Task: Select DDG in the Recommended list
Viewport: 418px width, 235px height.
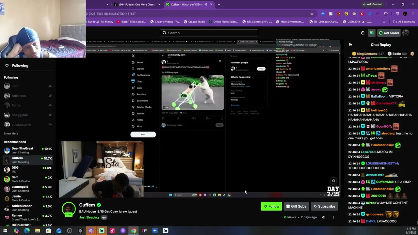Action: tap(28, 169)
